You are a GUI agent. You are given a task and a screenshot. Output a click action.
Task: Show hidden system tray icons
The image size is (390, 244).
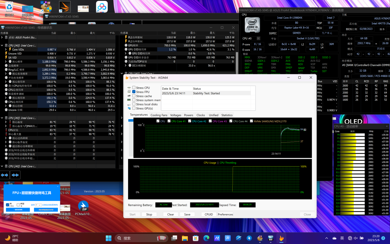coord(327,238)
